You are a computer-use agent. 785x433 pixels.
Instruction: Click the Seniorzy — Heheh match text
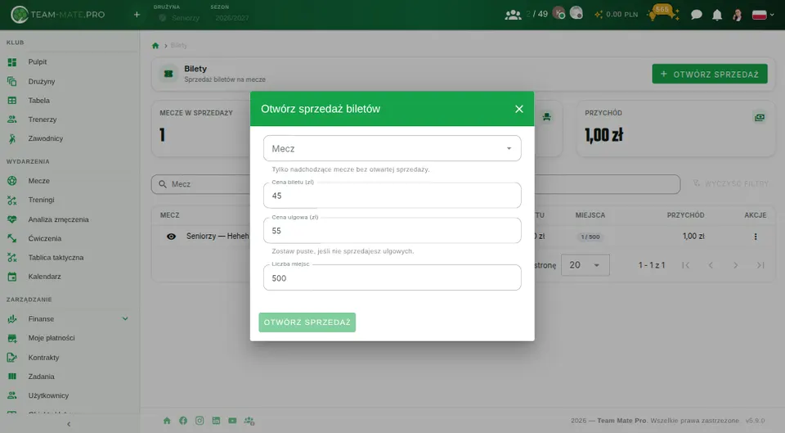point(218,236)
